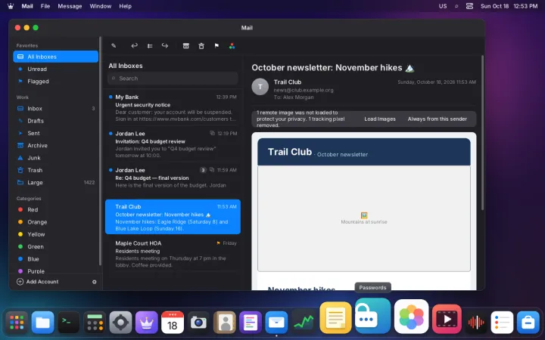This screenshot has height=340, width=545.
Task: Open the Drafts folder
Action: coord(55,121)
